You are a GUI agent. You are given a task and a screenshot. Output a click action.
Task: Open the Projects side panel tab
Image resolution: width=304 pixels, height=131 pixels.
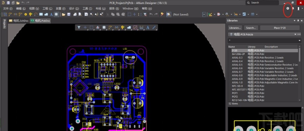[x=4, y=24]
